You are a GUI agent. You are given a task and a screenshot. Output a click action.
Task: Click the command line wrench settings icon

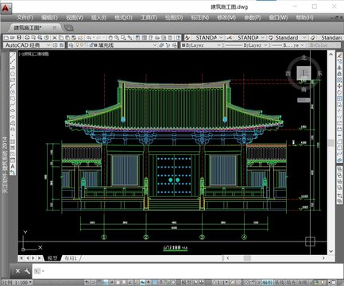pos(27,271)
